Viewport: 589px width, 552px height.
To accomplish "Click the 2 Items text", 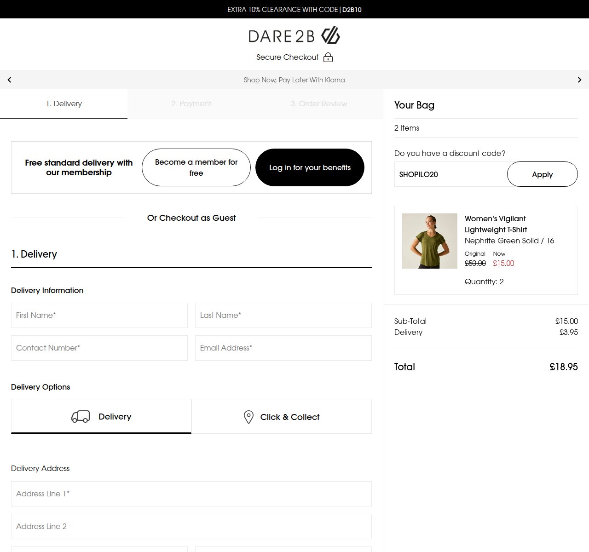I will tap(407, 128).
